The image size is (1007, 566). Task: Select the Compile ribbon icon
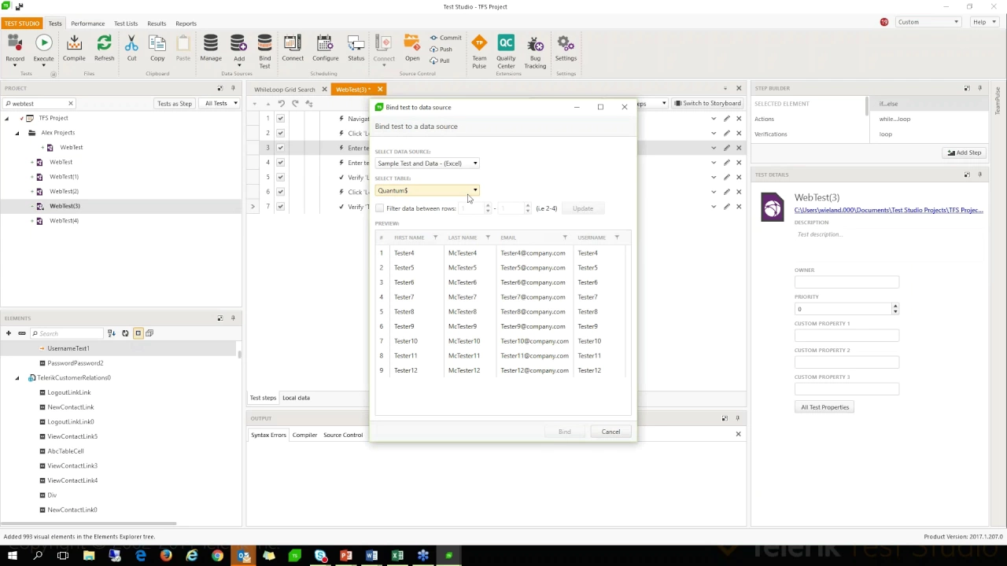(x=74, y=49)
